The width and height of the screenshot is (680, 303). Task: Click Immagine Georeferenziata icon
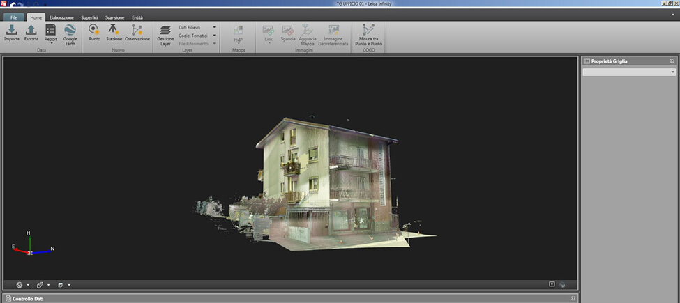333,30
